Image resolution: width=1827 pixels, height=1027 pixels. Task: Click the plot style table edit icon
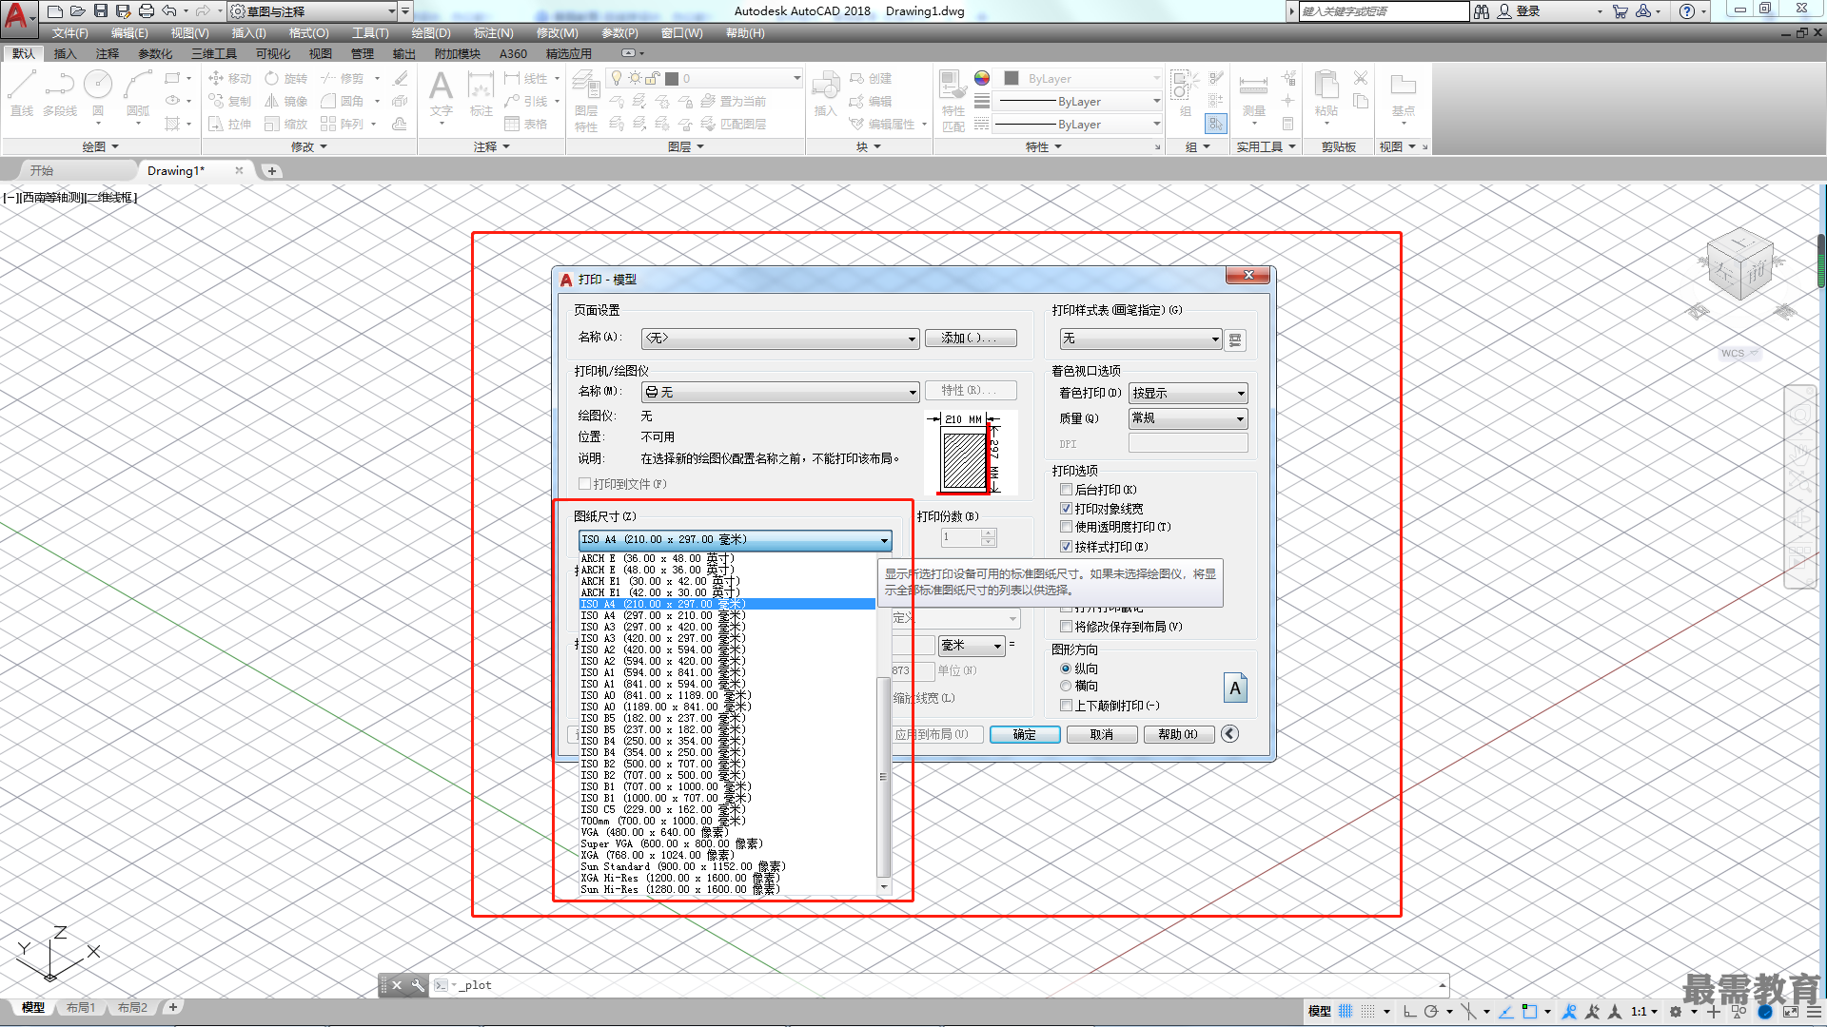coord(1235,339)
